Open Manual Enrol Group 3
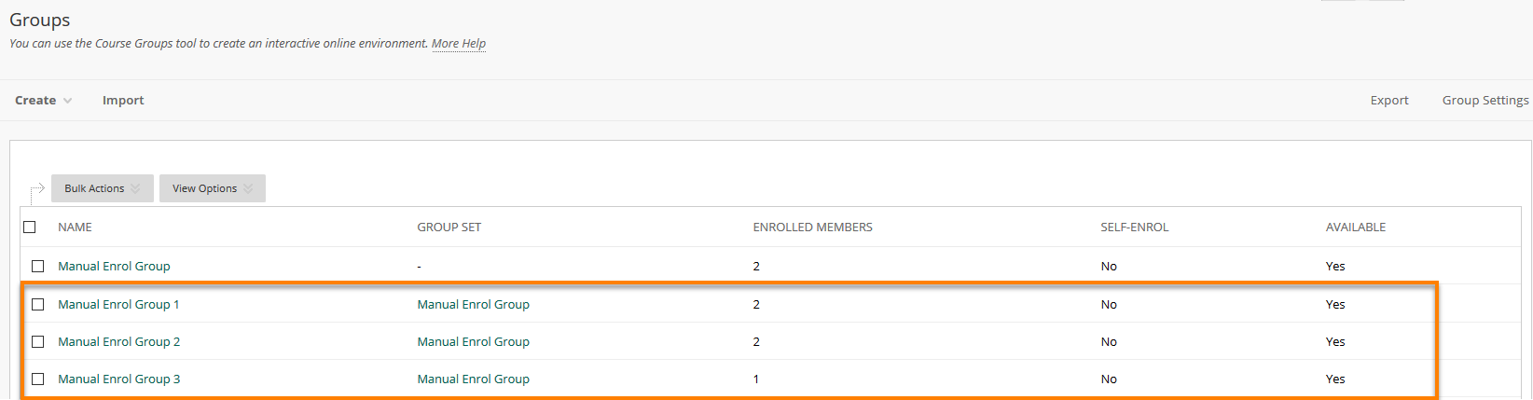Viewport: 1533px width, 400px height. pyautogui.click(x=118, y=379)
